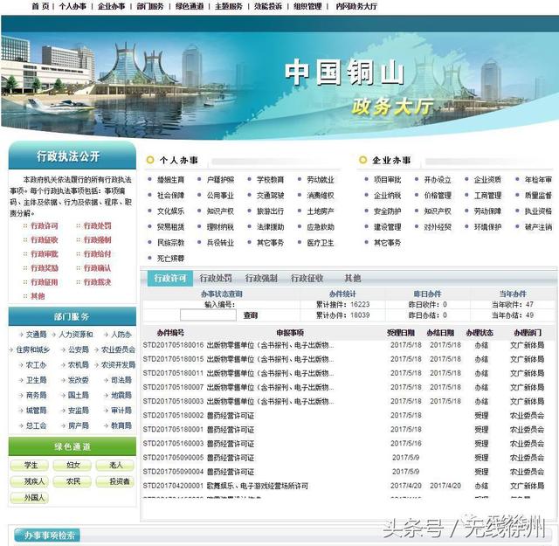Click the 累计接件: 16223 statistic

tap(343, 305)
